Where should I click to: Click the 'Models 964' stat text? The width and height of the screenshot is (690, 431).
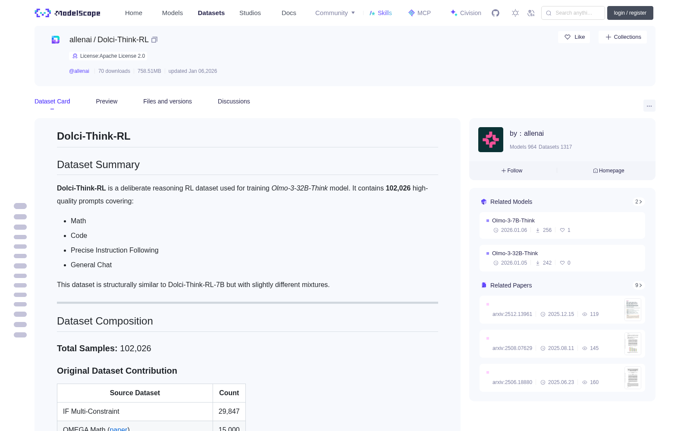pyautogui.click(x=523, y=147)
